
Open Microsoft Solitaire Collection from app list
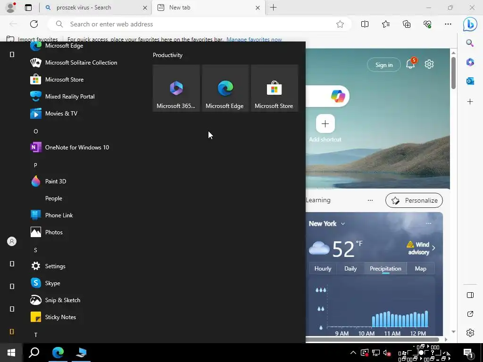click(x=74, y=63)
